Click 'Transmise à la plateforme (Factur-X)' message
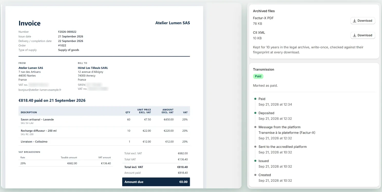Viewport: 382px width, 192px height. coord(287,133)
